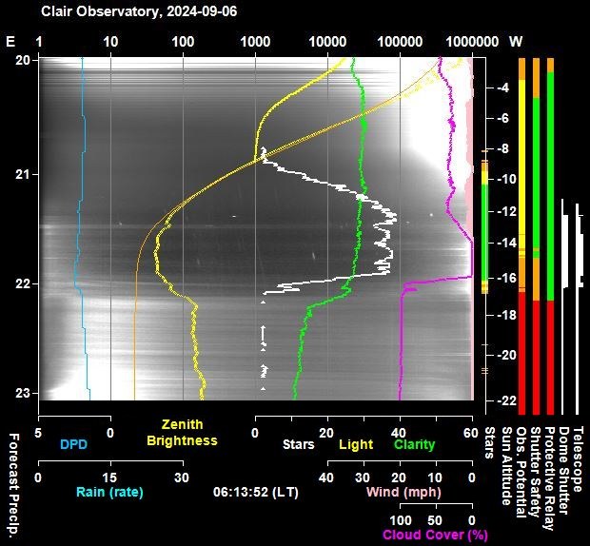590x546 pixels.
Task: Click the vertical 'Dome Shutter' label
Action: click(x=563, y=471)
